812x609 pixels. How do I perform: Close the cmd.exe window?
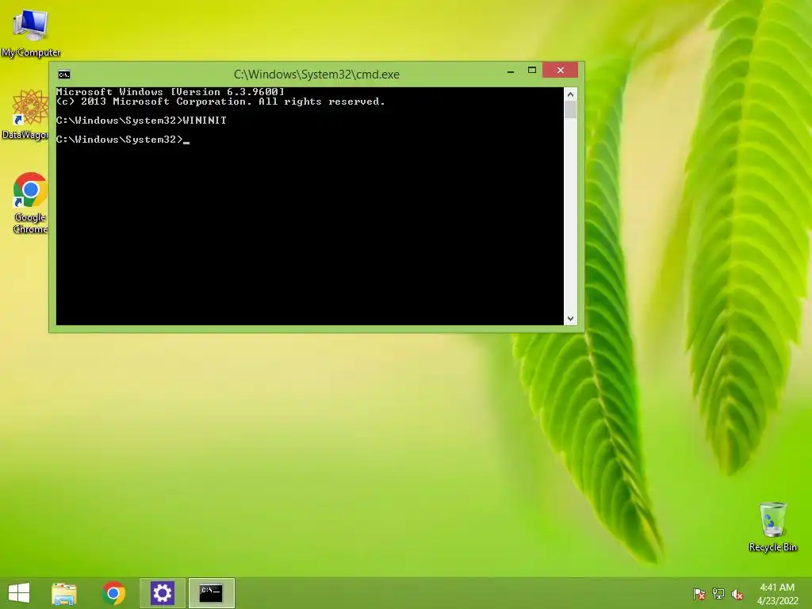coord(561,71)
